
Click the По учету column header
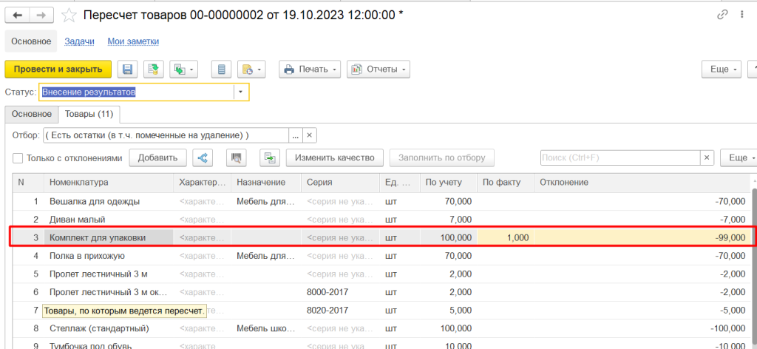448,183
